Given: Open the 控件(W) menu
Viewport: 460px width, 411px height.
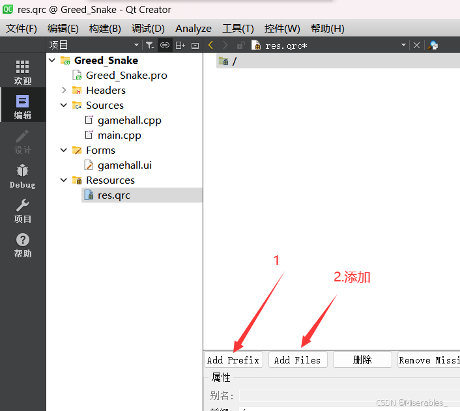Looking at the screenshot, I should click(x=282, y=29).
